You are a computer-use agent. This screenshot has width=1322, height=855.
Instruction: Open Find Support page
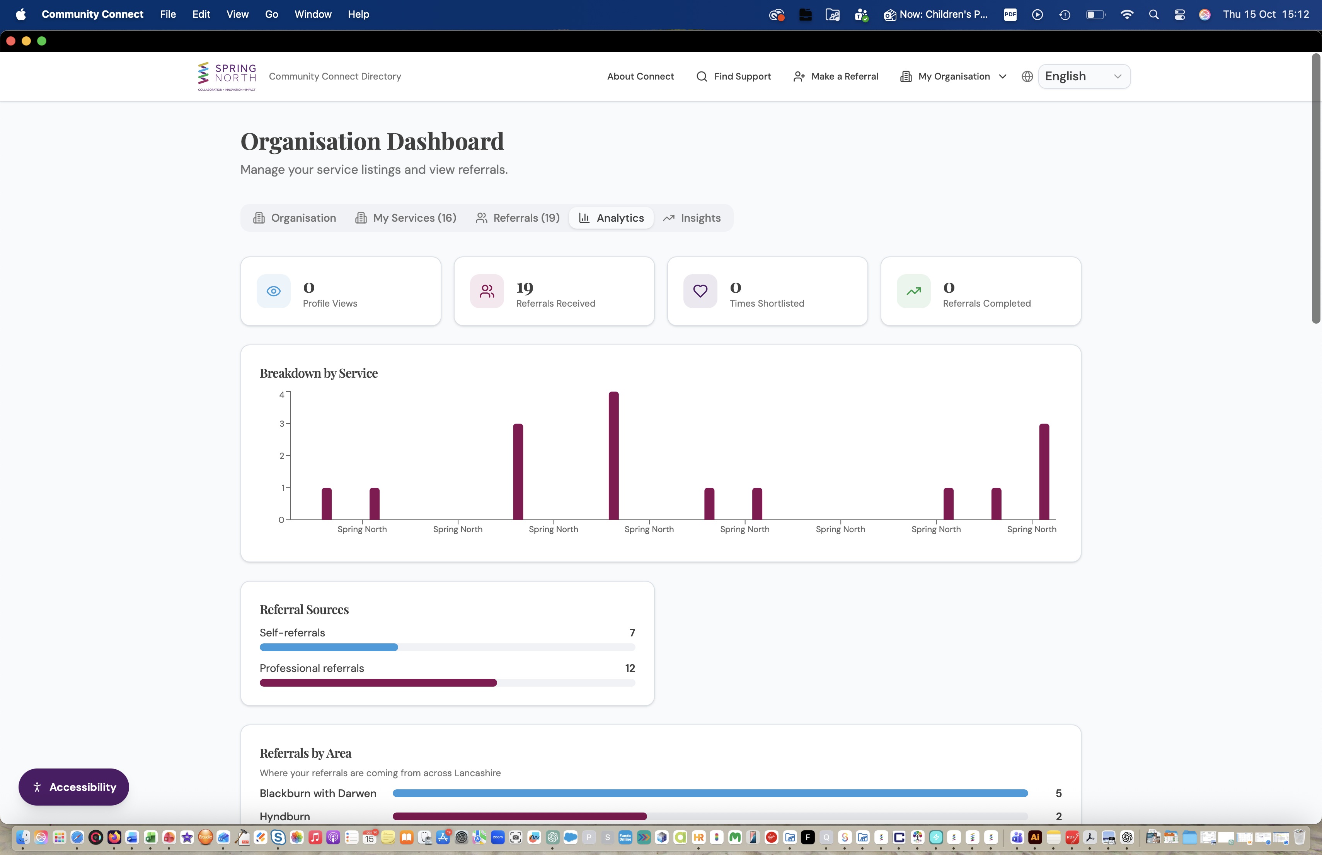click(733, 76)
